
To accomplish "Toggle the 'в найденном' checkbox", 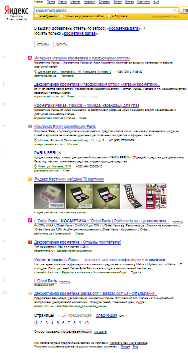I will [36, 16].
